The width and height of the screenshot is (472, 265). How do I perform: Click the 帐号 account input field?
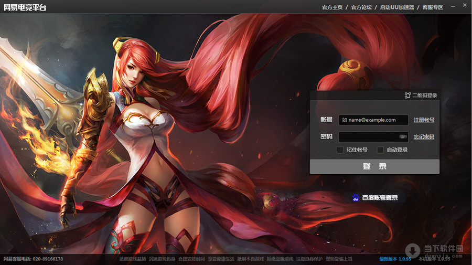coord(373,120)
